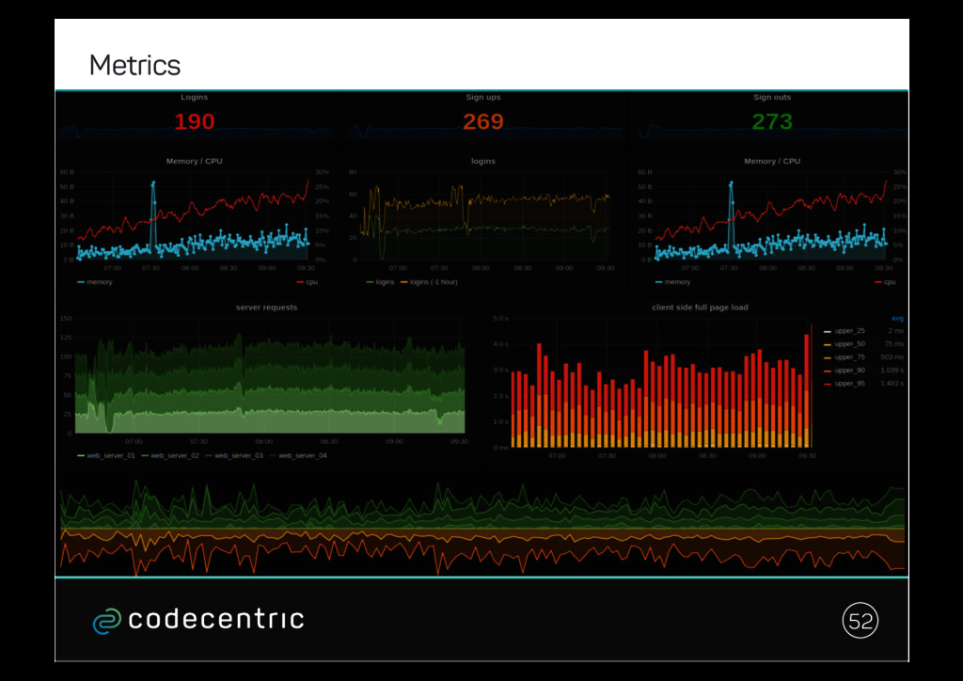Open the Logins stat panel title

click(x=194, y=97)
